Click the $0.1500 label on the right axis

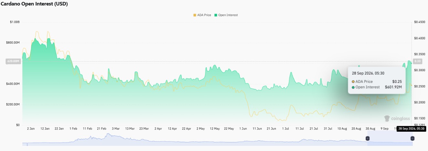pos(419,118)
